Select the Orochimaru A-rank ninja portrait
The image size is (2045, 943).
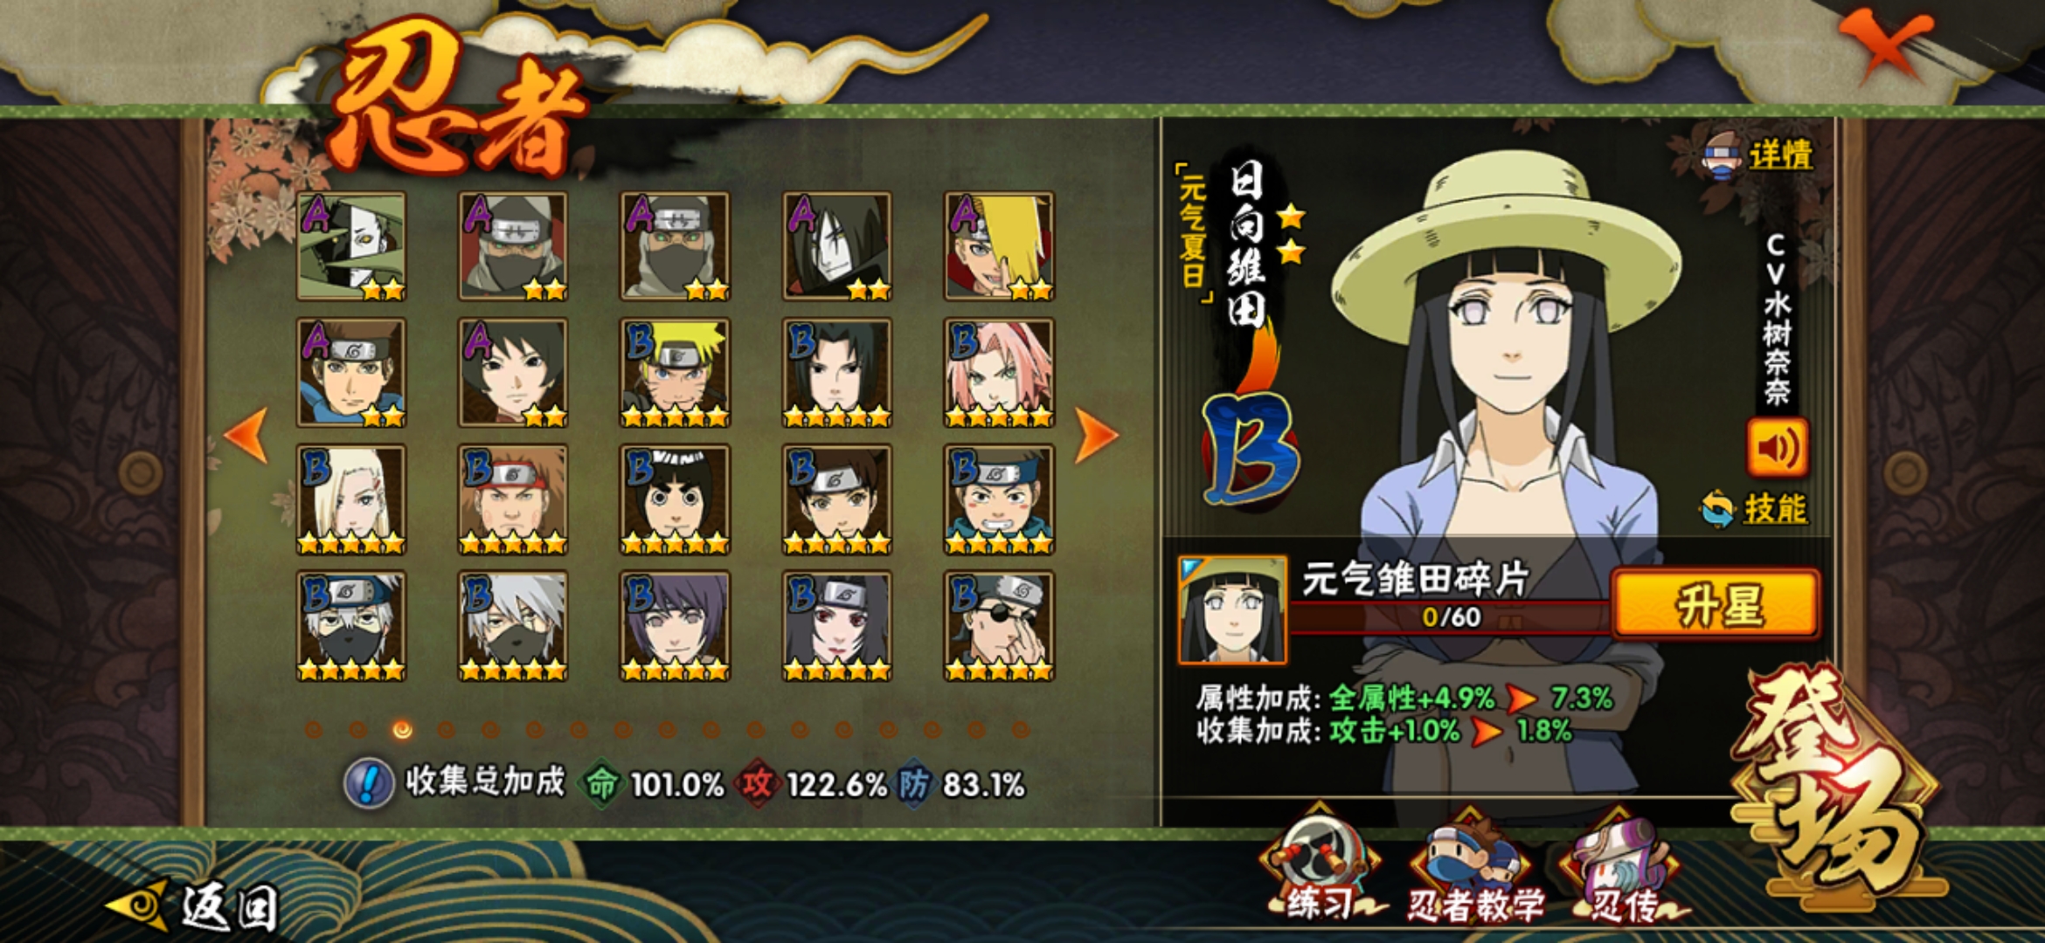[836, 246]
